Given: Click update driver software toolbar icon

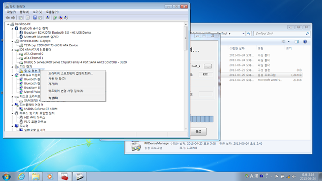Looking at the screenshot, I should (x=55, y=18).
